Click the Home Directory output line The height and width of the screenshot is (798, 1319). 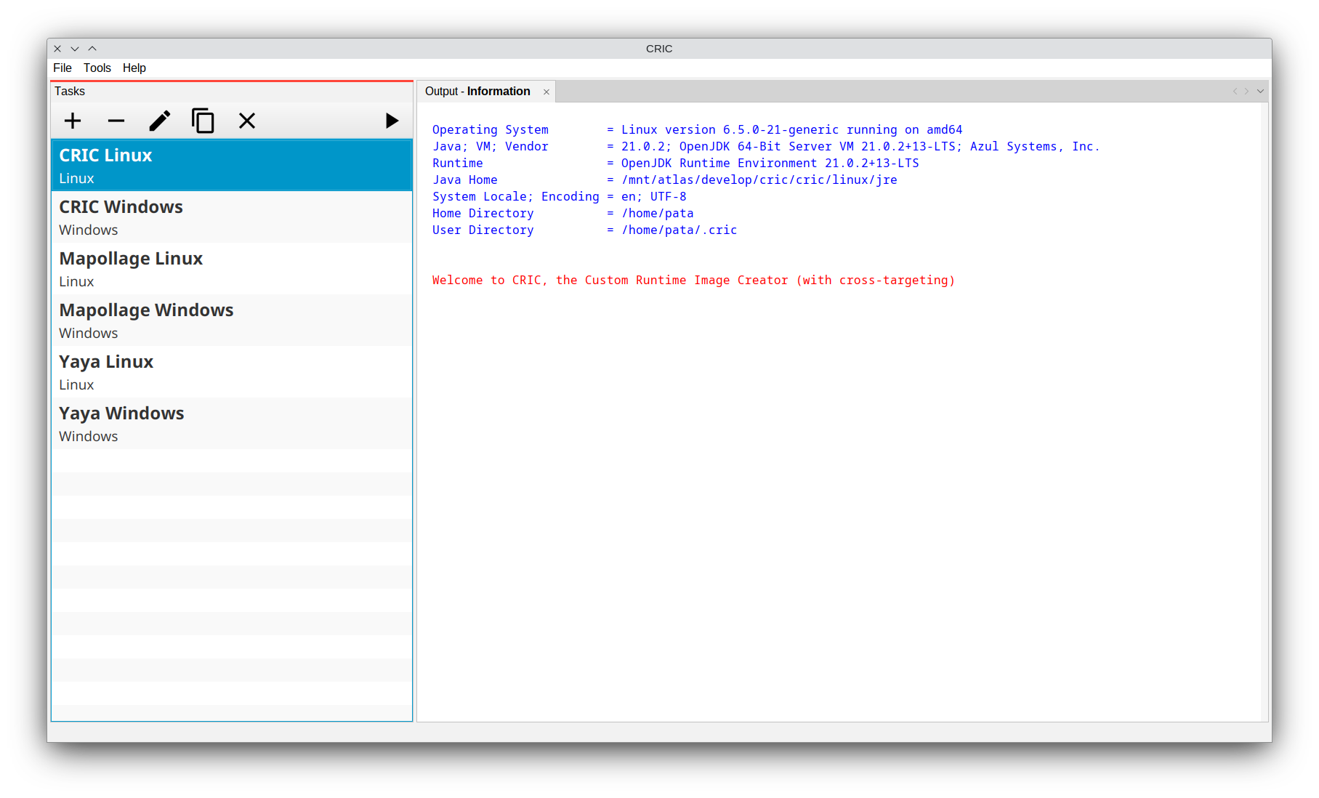click(562, 214)
